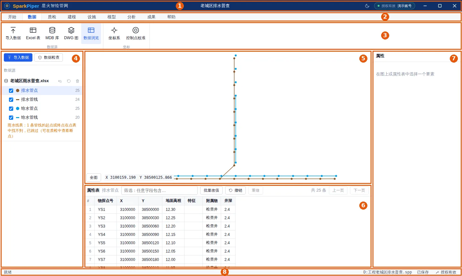This screenshot has height=276, width=462.
Task: Go to the 建模 tab
Action: coord(72,17)
